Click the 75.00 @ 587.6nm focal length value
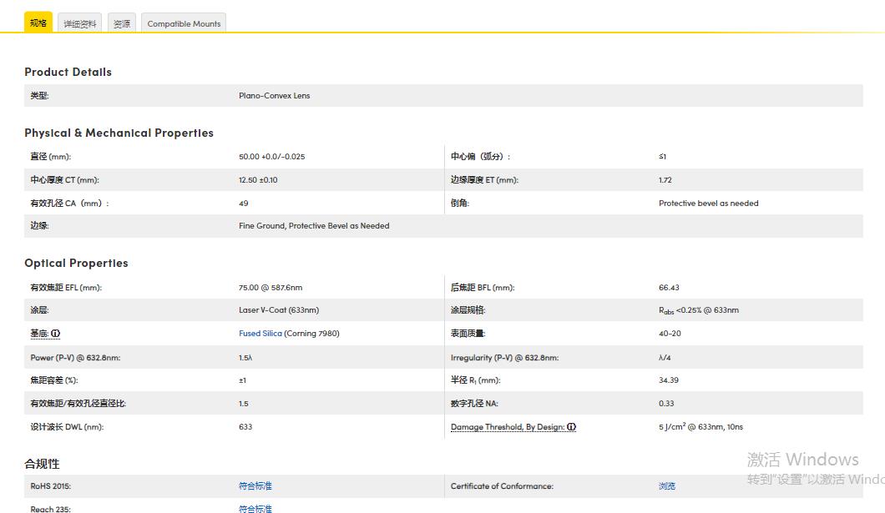 (271, 288)
